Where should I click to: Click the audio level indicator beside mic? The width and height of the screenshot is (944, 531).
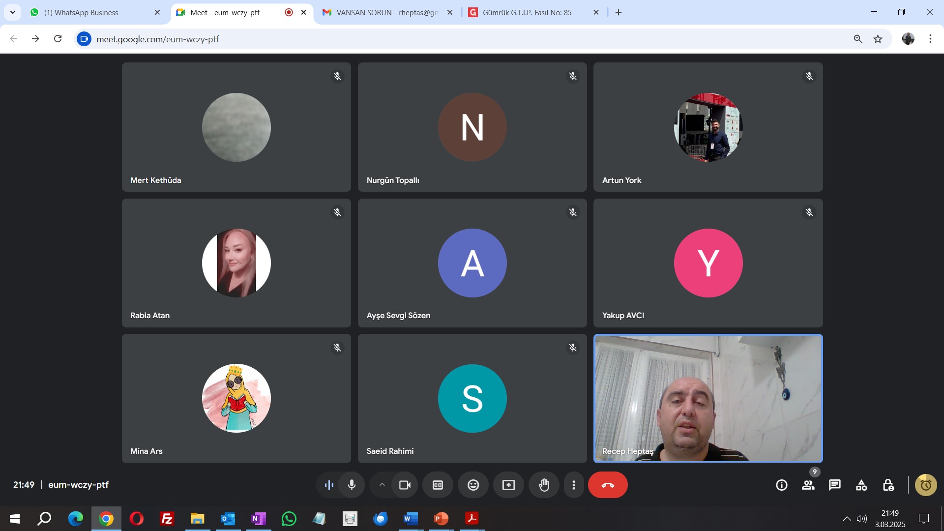pyautogui.click(x=329, y=485)
